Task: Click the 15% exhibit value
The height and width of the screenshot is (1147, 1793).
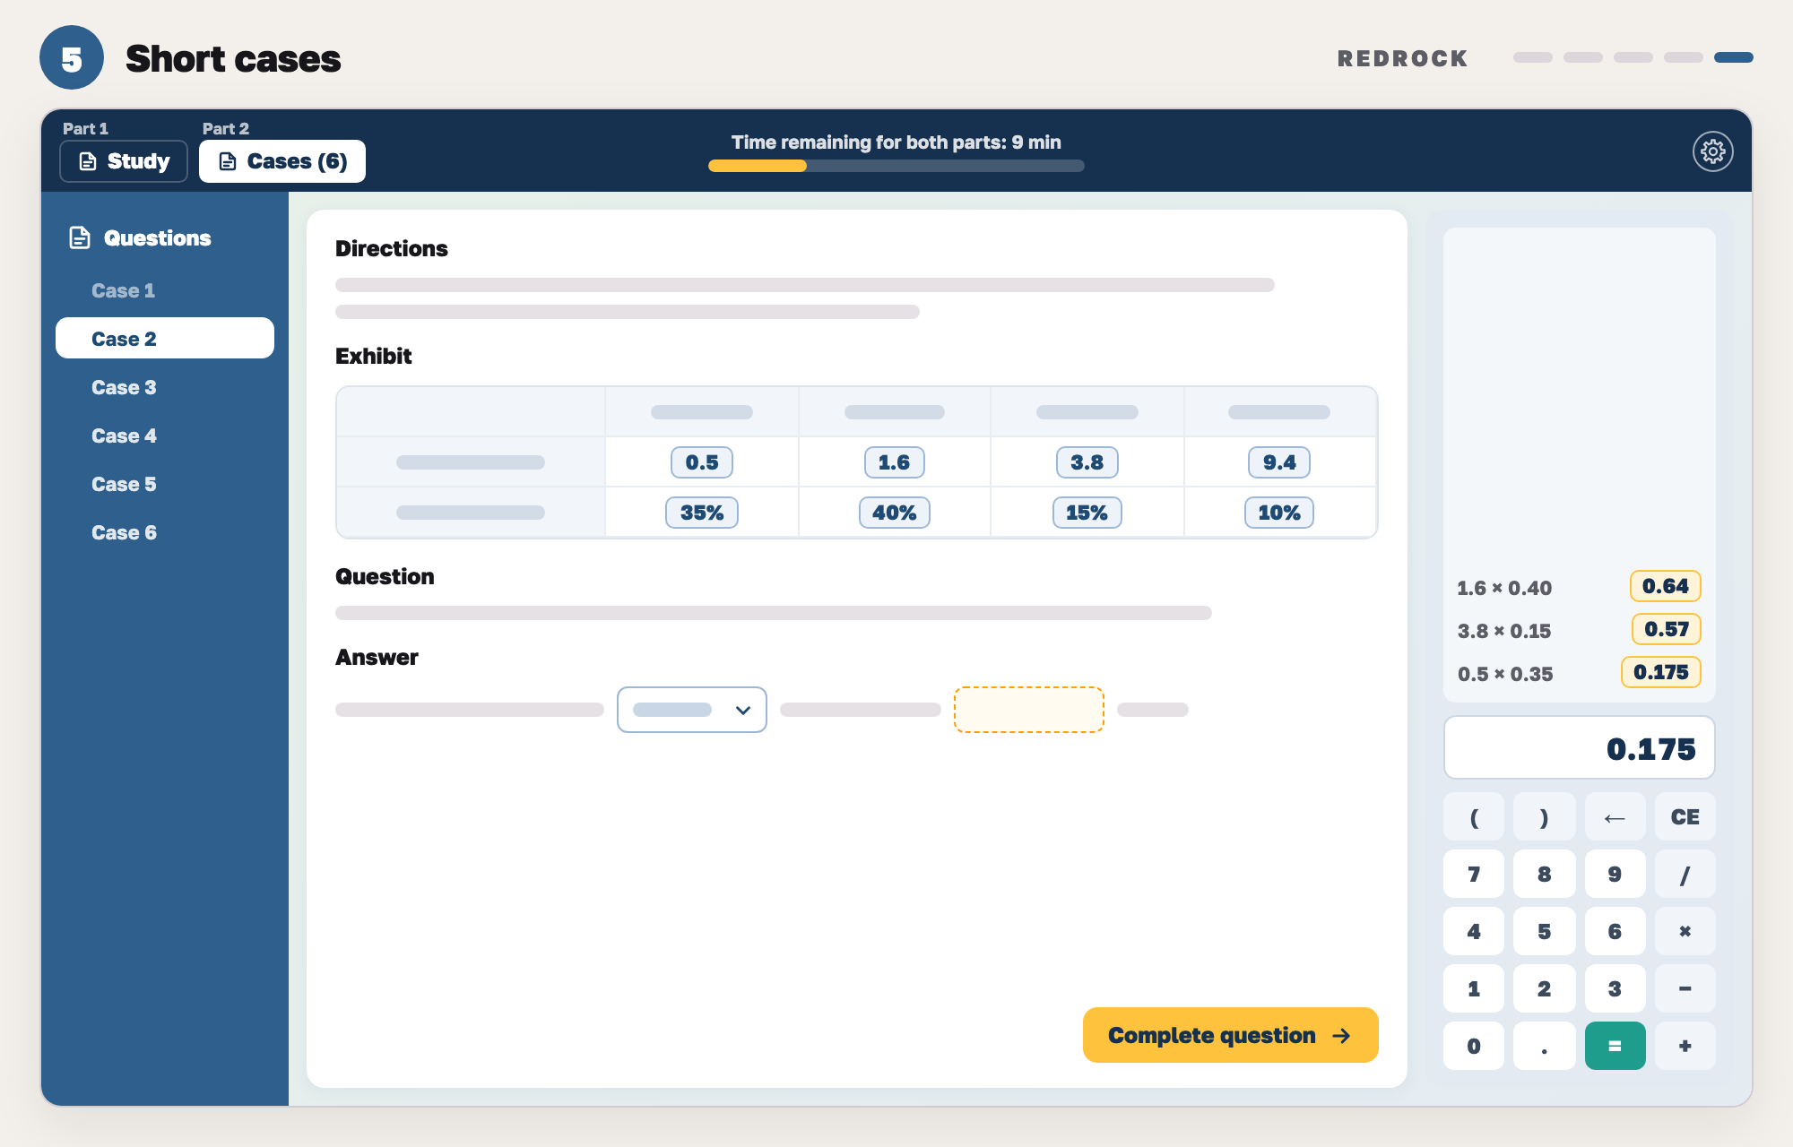Action: [x=1087, y=513]
